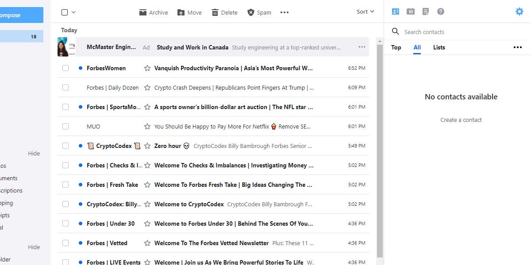Open the Contacts panel icon
This screenshot has width=531, height=265.
click(x=395, y=11)
